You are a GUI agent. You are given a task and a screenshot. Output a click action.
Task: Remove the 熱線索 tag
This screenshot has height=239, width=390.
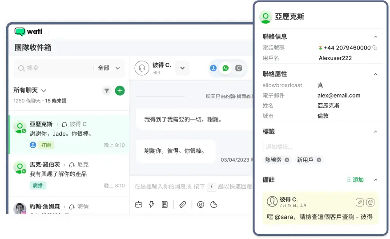(x=287, y=160)
